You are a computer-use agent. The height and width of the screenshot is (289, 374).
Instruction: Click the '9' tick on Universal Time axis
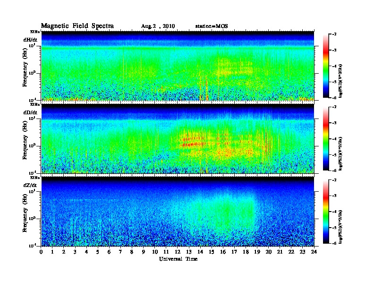pyautogui.click(x=144, y=252)
